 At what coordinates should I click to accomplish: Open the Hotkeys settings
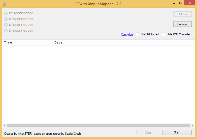coord(182,24)
